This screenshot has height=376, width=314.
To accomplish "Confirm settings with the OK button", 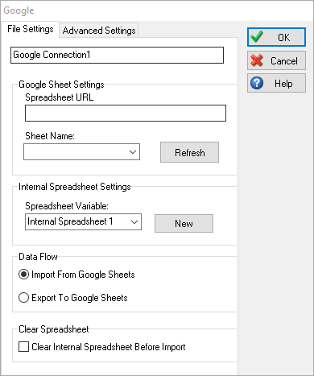I will click(276, 37).
